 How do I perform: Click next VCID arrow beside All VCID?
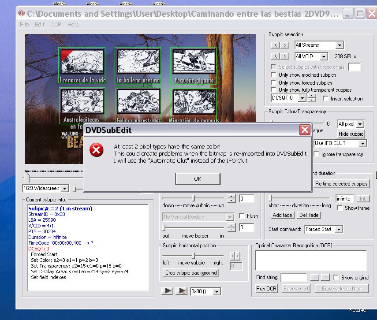285,56
